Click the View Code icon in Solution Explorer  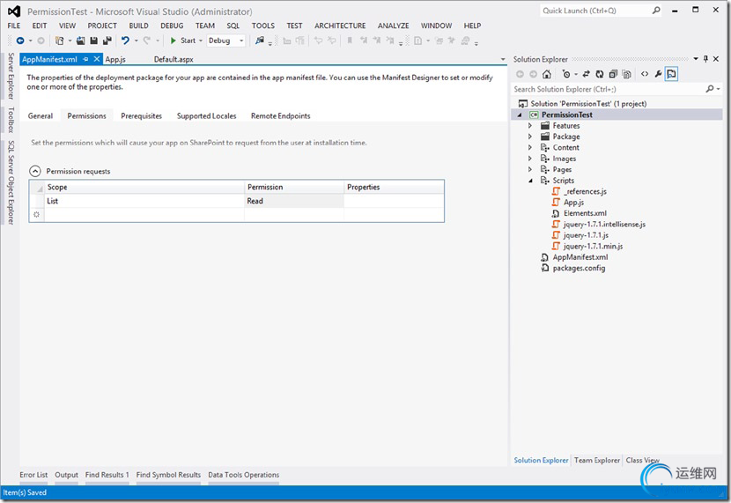click(x=645, y=74)
